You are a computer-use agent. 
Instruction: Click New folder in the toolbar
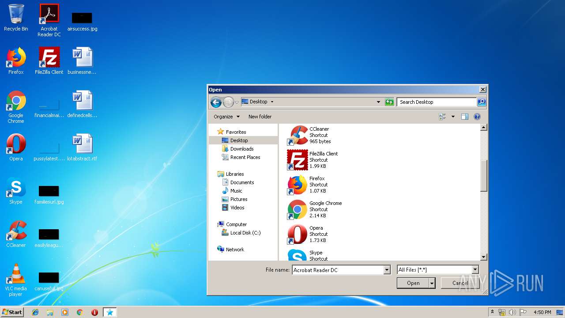pyautogui.click(x=260, y=117)
